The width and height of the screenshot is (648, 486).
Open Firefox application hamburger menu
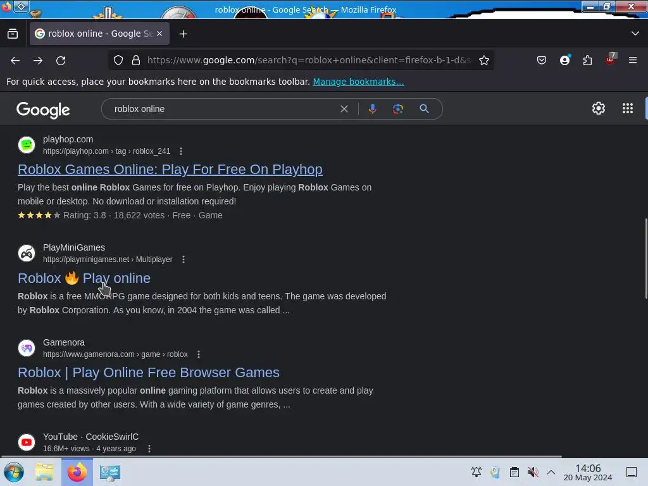(x=633, y=60)
